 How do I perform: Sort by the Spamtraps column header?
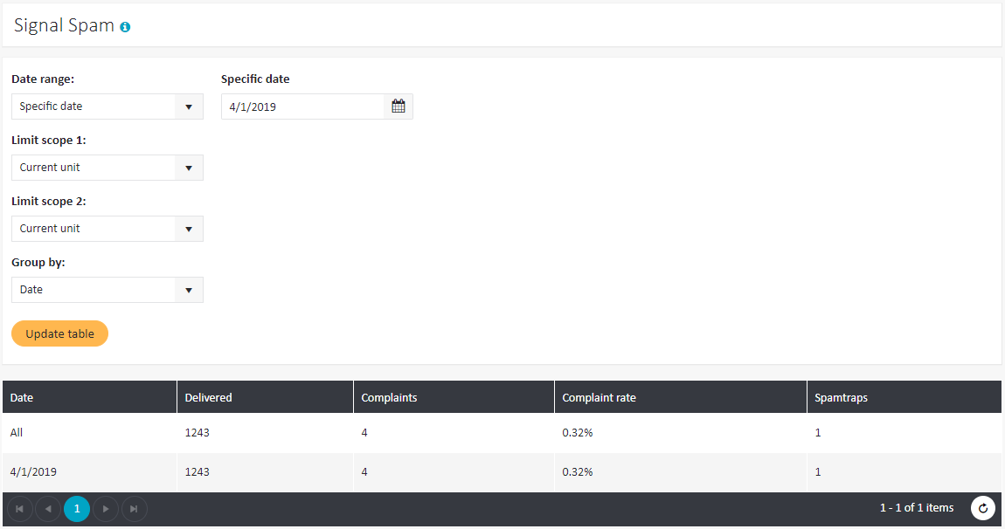coord(841,397)
